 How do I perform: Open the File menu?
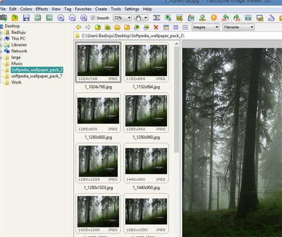click(x=3, y=9)
